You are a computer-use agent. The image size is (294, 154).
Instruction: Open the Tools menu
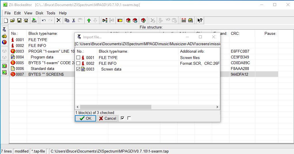point(51,13)
